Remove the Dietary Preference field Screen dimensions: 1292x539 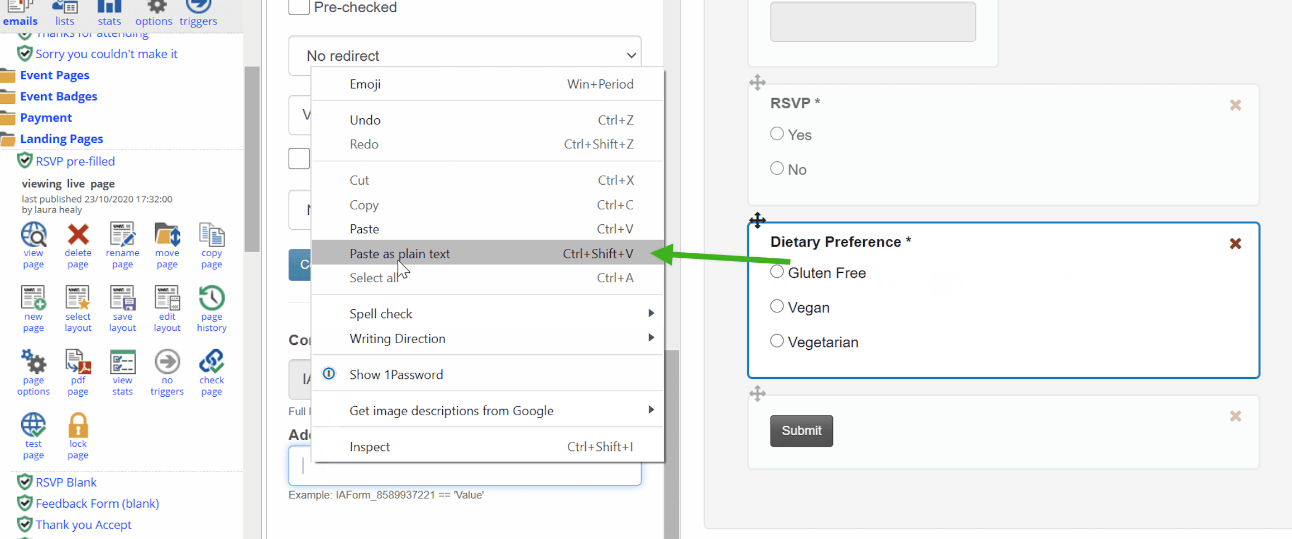[1235, 244]
